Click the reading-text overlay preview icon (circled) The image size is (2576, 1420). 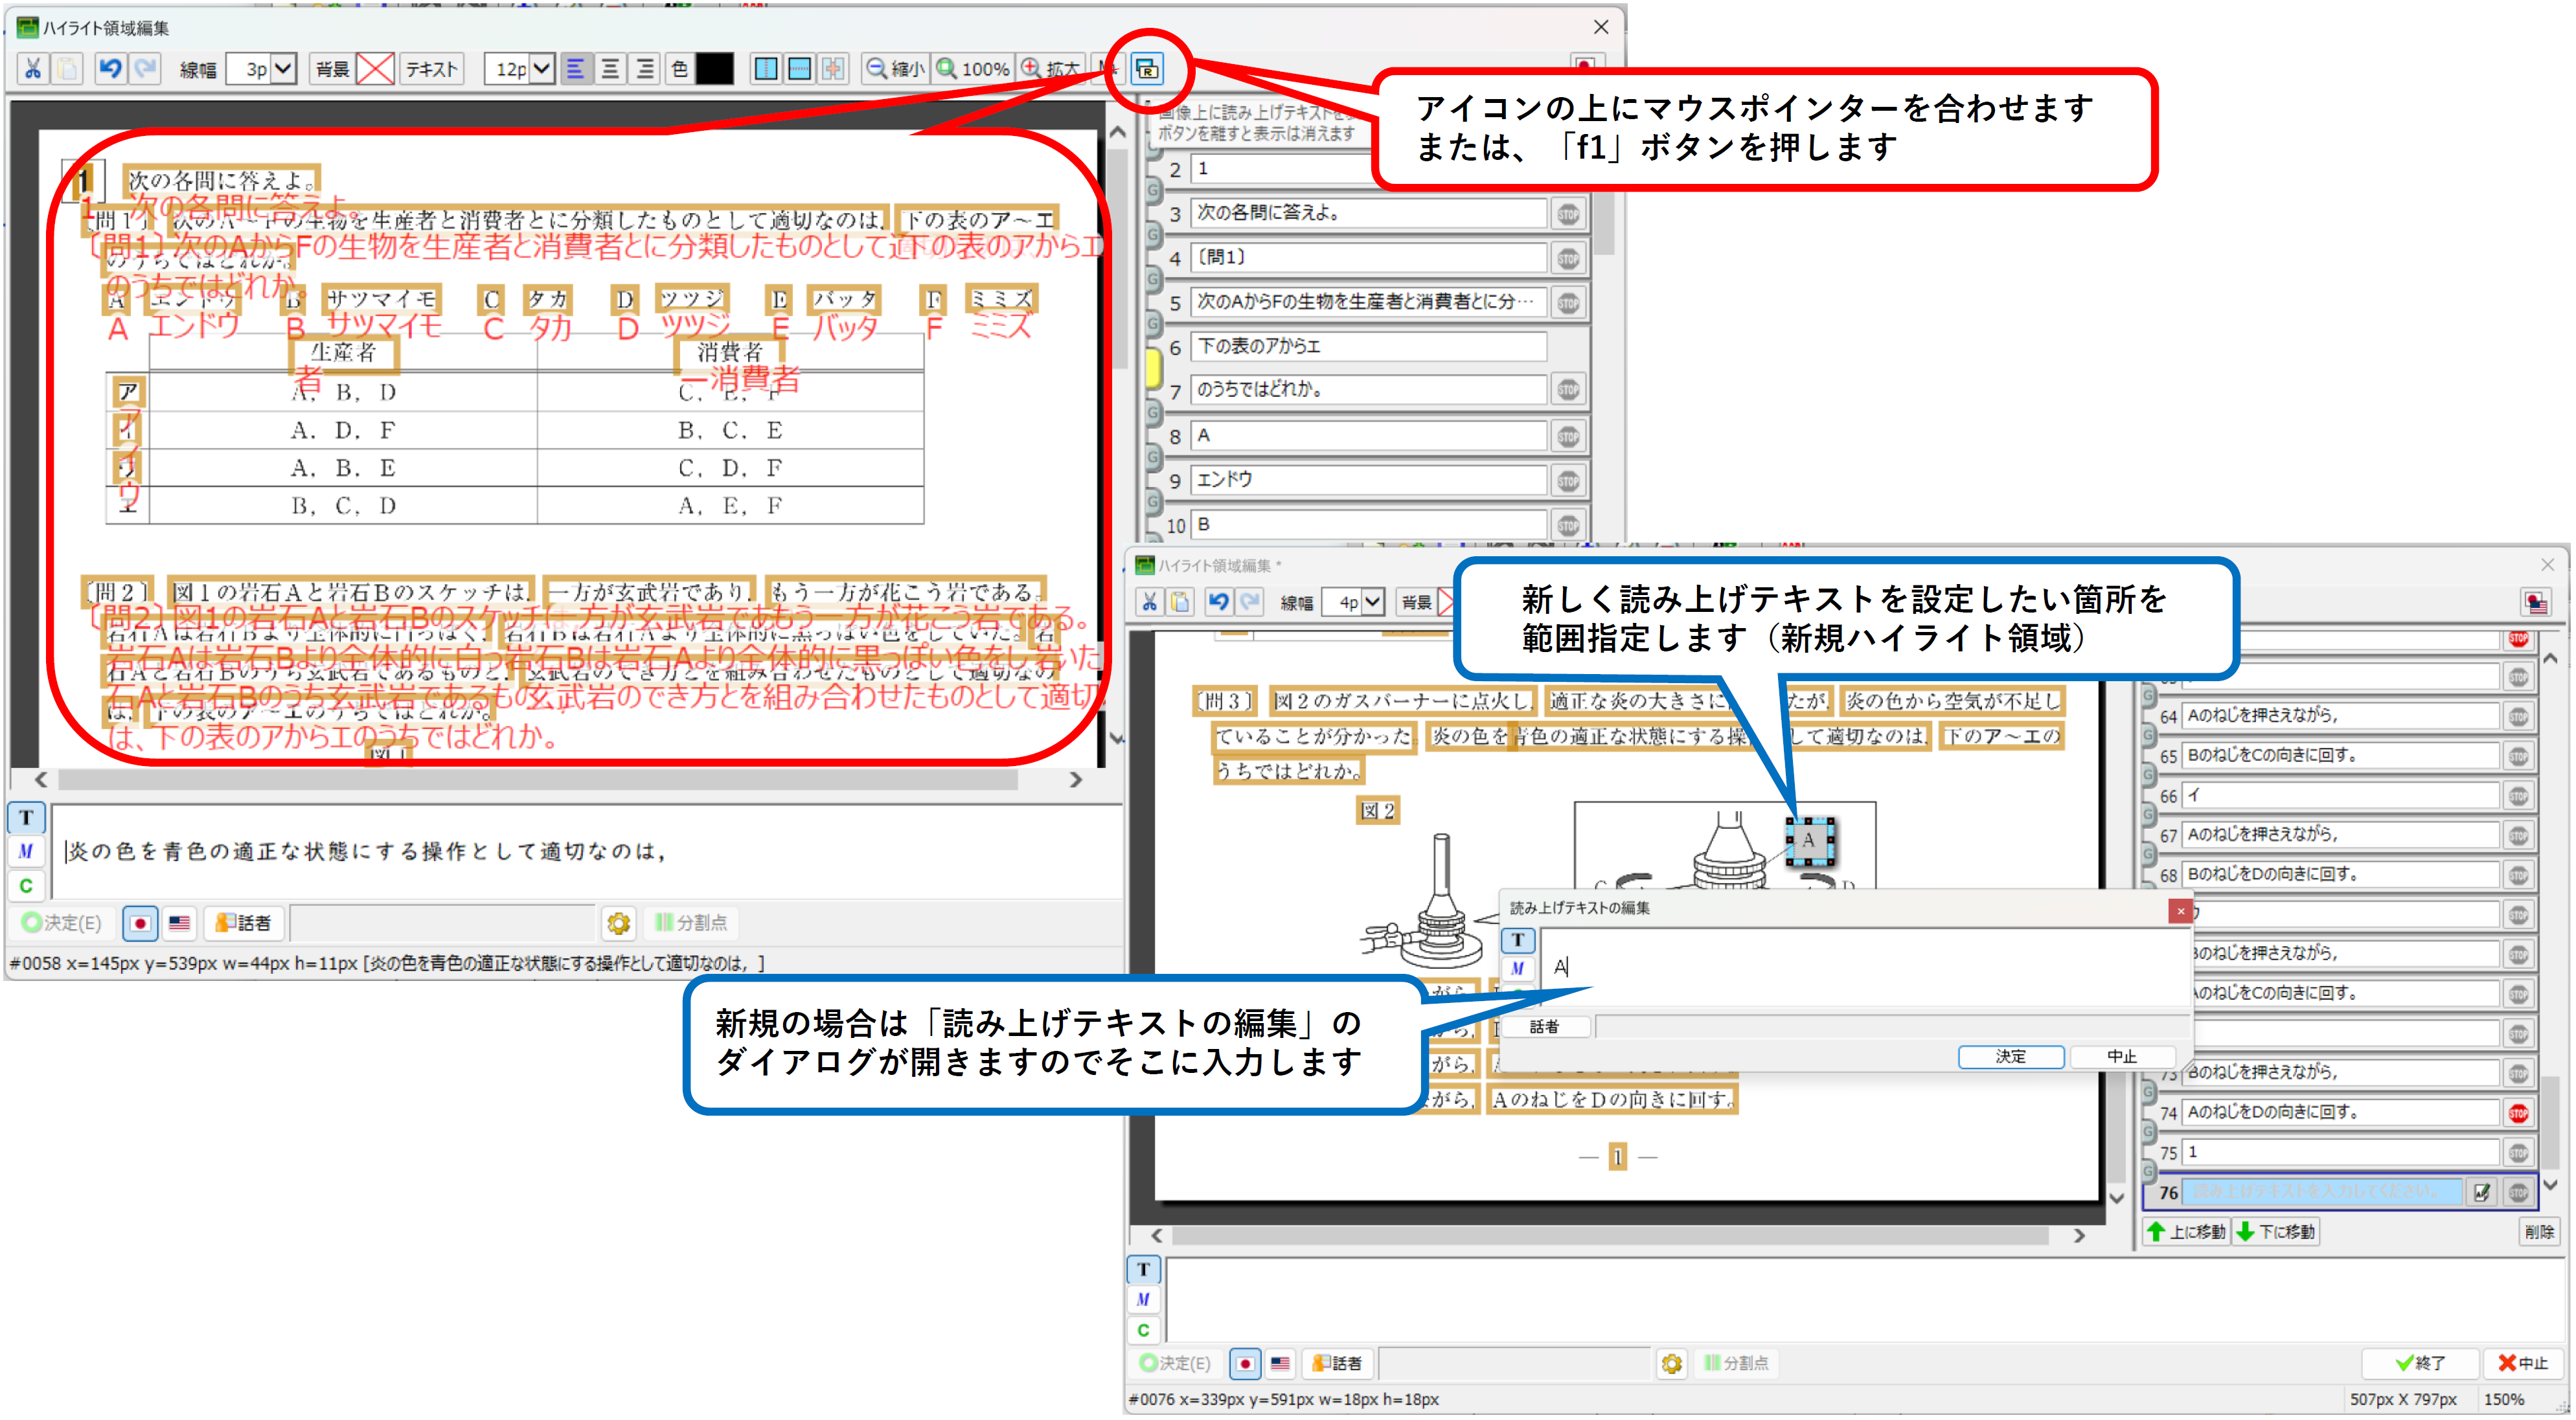tap(1147, 69)
